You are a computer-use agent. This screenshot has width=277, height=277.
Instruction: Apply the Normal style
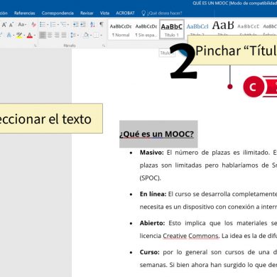click(121, 30)
